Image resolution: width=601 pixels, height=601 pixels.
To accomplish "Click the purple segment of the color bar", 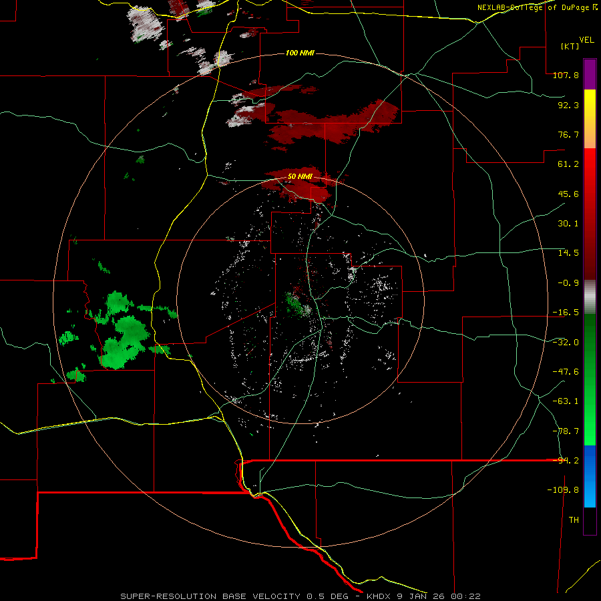I will (x=590, y=74).
